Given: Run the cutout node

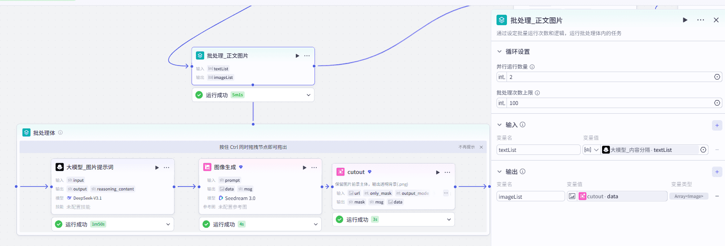Looking at the screenshot, I should click(437, 172).
